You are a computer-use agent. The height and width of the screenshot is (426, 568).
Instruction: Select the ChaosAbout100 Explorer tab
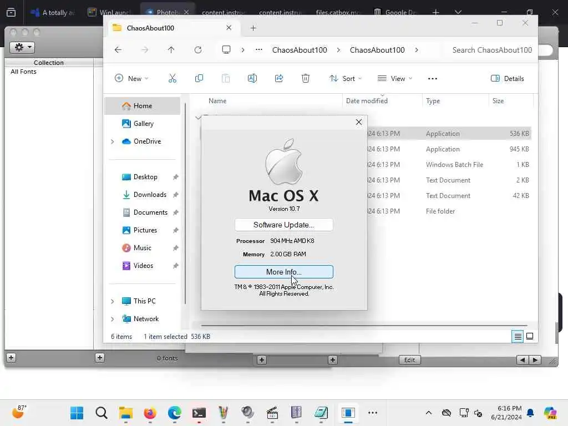point(172,28)
